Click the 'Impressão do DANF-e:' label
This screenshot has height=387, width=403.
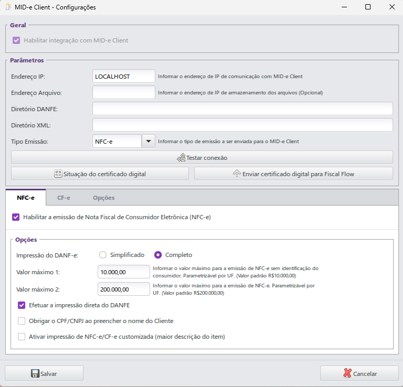pyautogui.click(x=47, y=255)
